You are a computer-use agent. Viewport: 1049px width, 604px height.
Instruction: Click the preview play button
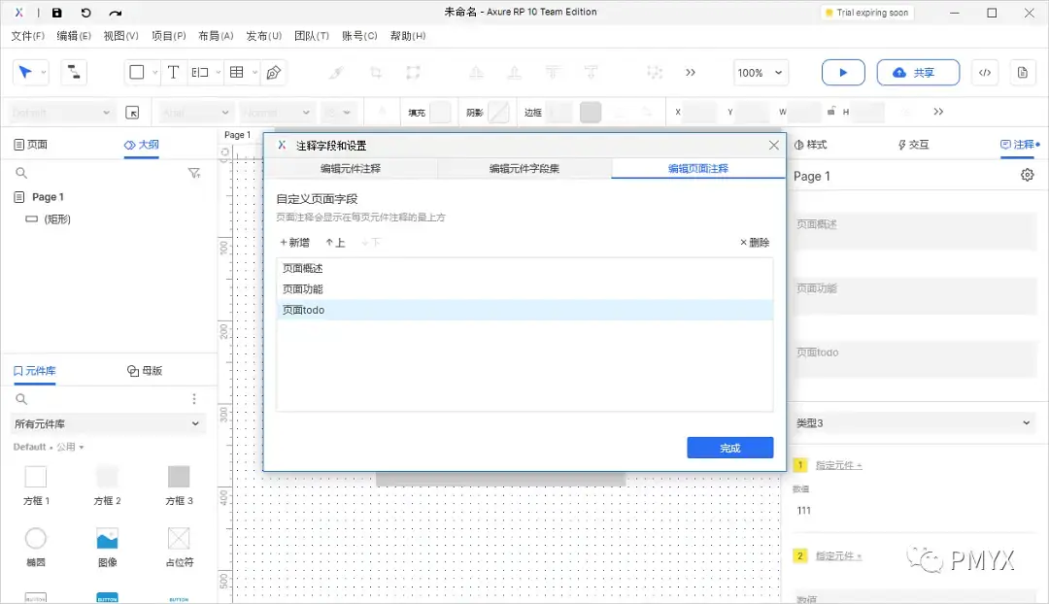click(x=842, y=72)
